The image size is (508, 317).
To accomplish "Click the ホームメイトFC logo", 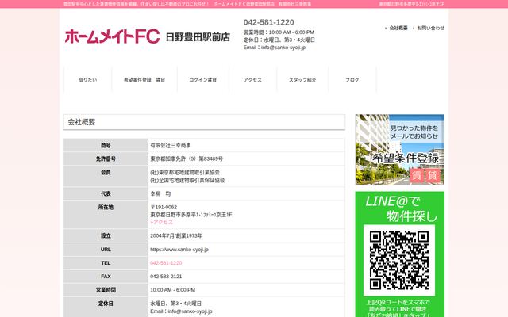I will [112, 36].
